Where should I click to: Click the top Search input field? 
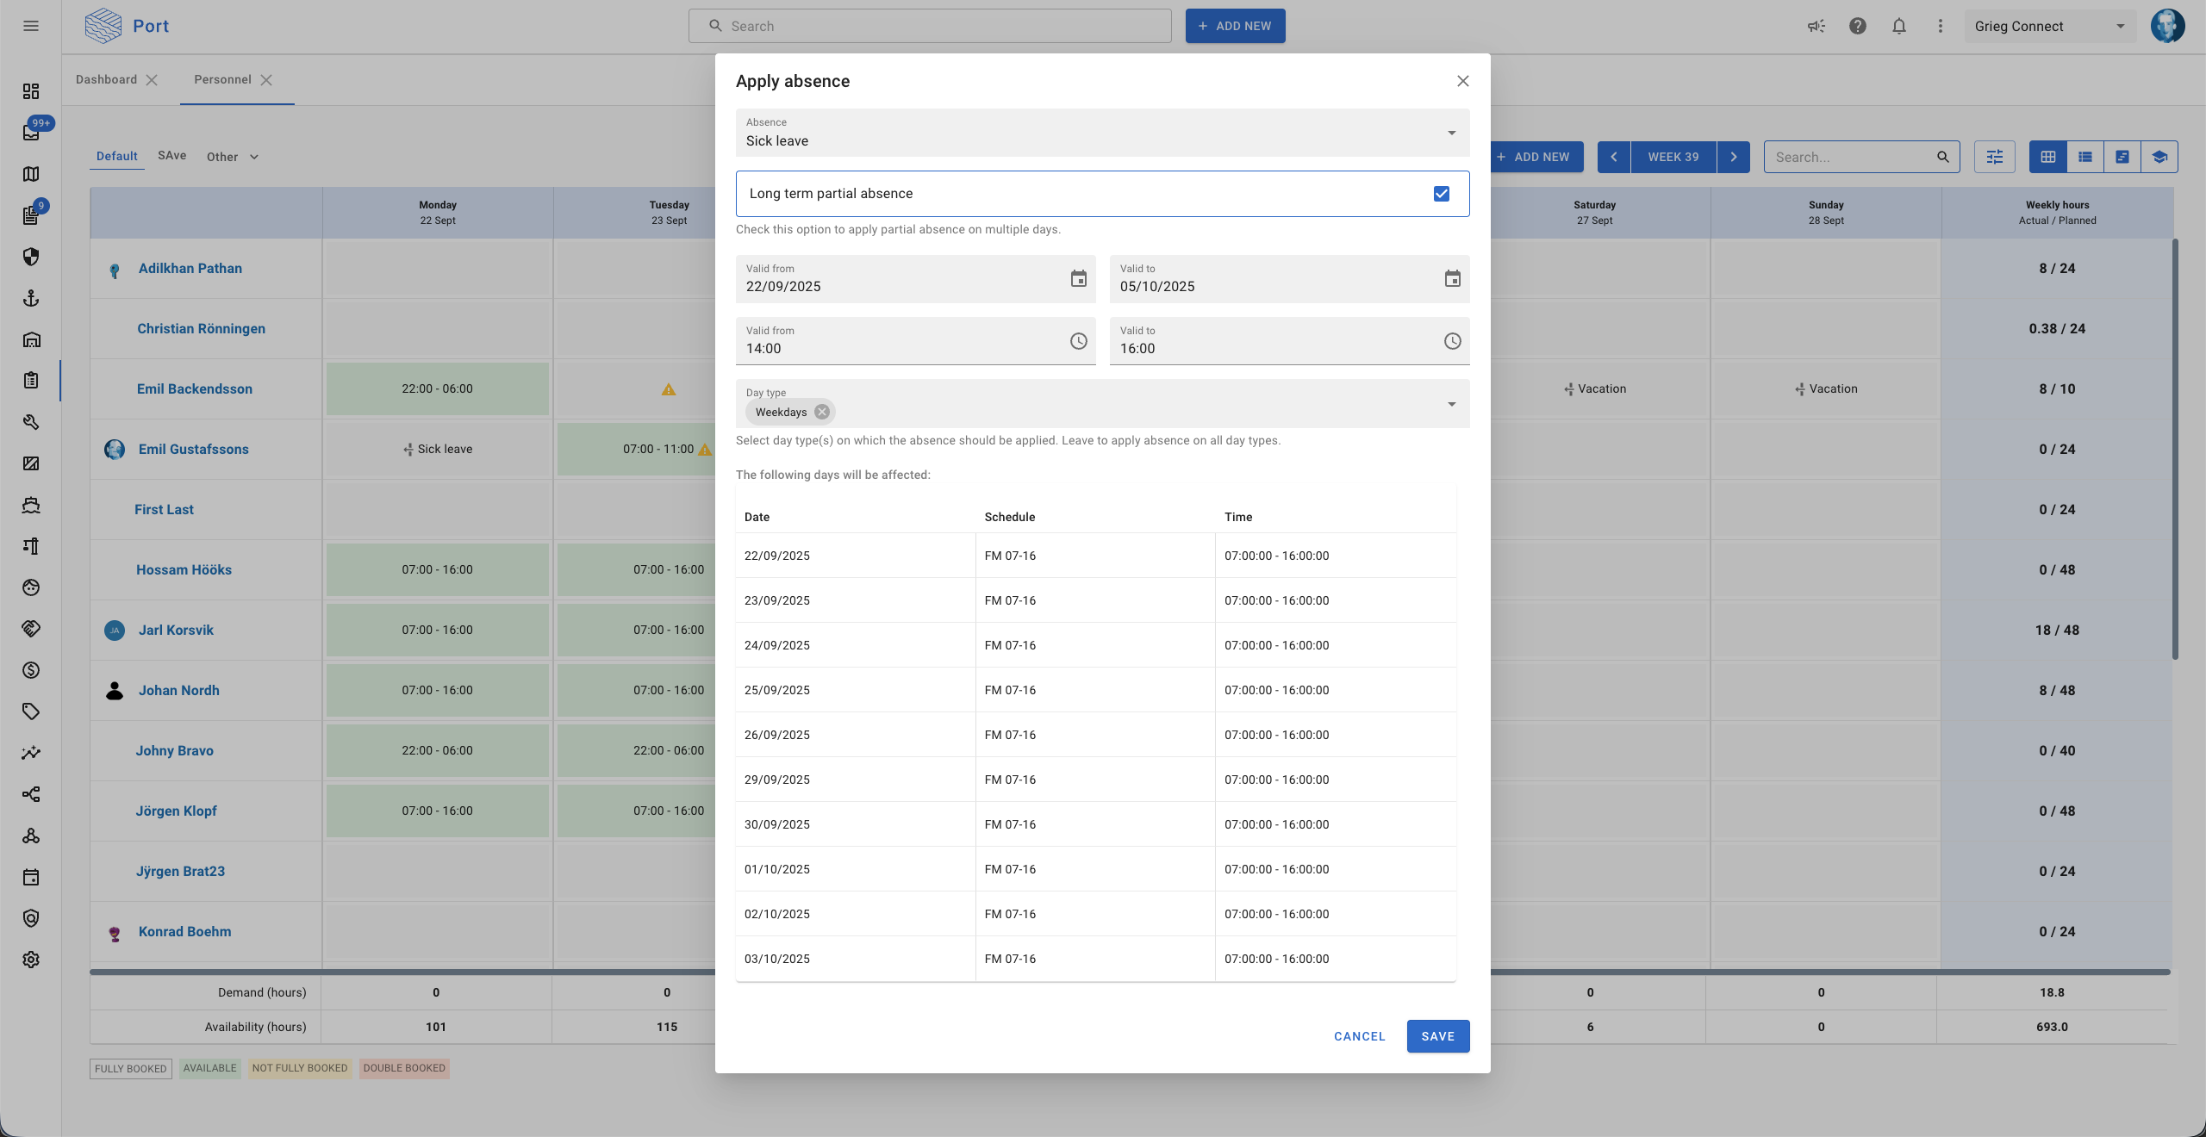click(x=929, y=26)
